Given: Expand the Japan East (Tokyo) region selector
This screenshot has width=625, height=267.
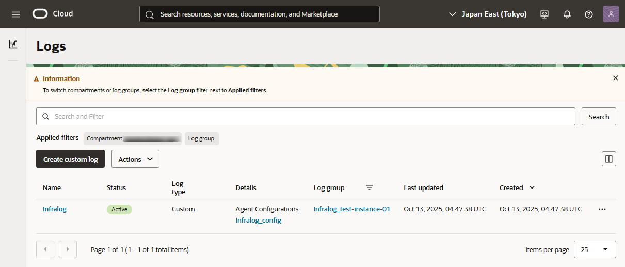Looking at the screenshot, I should click(x=488, y=14).
